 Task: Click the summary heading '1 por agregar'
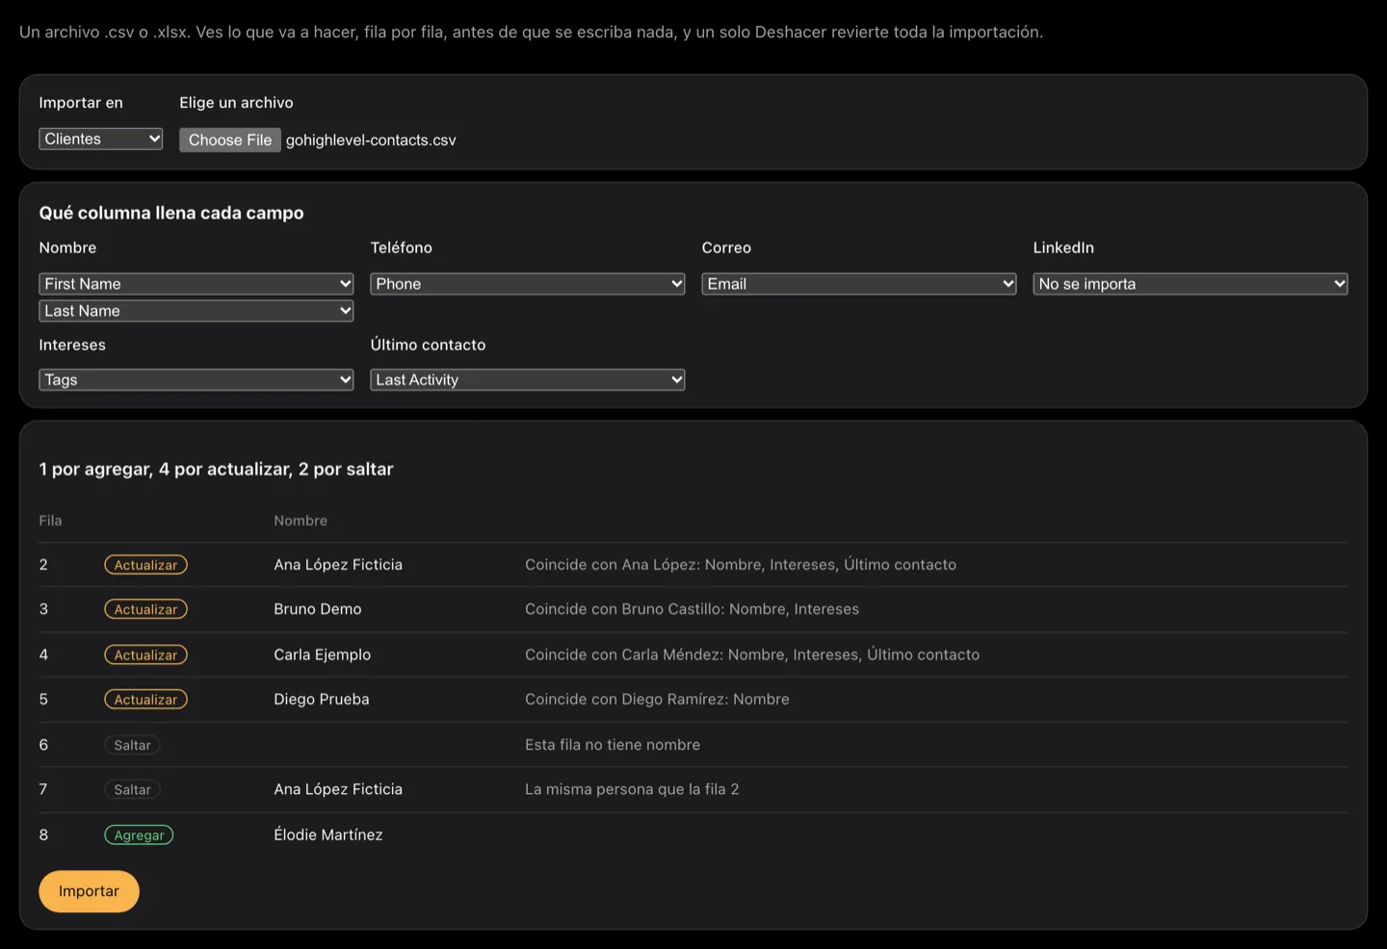click(217, 470)
